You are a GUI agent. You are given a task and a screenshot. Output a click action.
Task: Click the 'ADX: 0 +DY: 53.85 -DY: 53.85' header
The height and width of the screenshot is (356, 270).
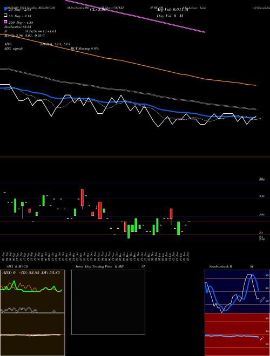(31, 272)
